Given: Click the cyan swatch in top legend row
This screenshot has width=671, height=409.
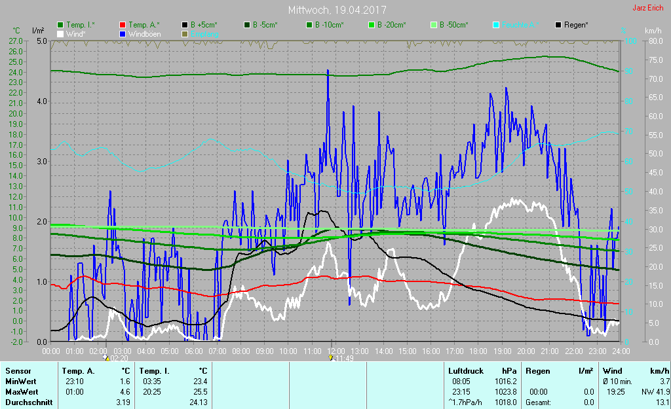Looking at the screenshot, I should point(496,25).
